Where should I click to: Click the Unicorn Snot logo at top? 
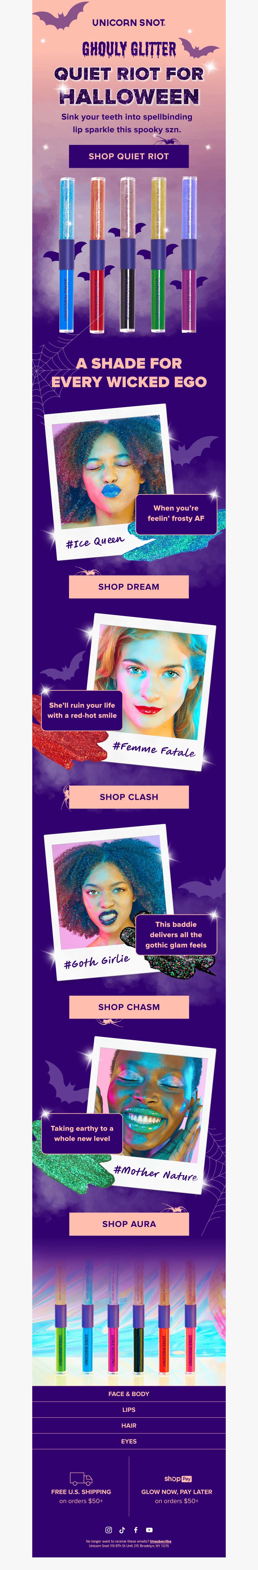[128, 23]
